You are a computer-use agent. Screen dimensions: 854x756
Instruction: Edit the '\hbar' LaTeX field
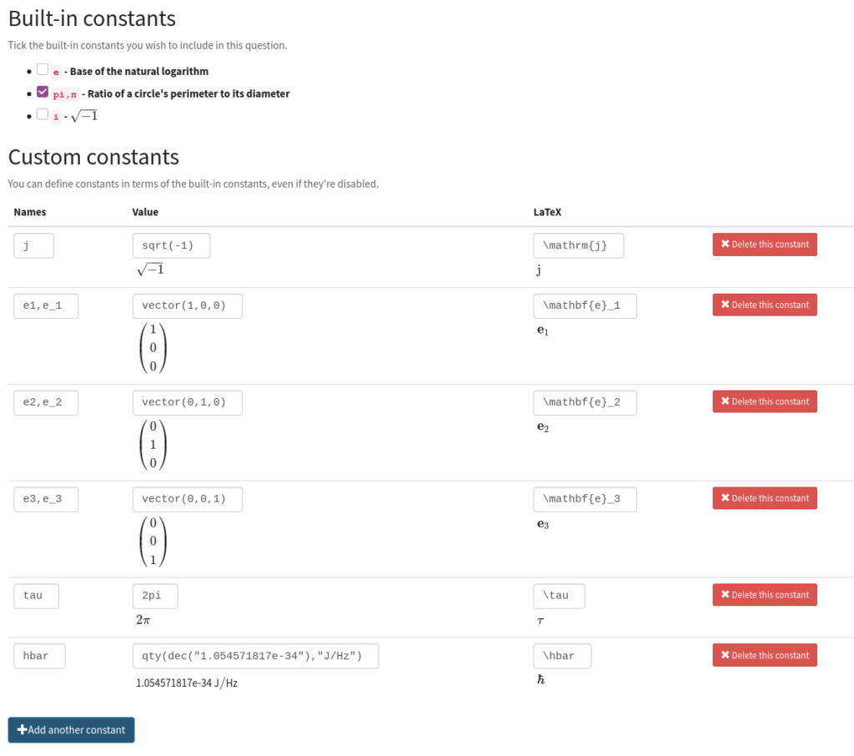[562, 656]
